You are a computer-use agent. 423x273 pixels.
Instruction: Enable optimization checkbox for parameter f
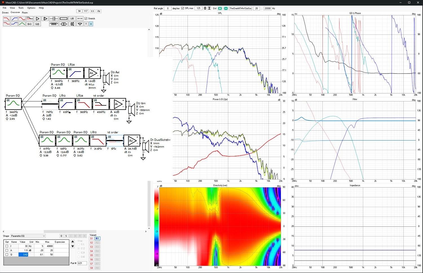[x=7, y=246]
